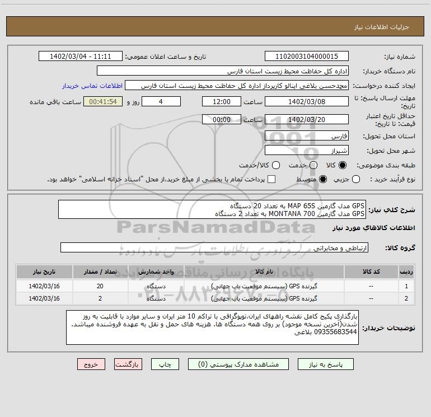Select the 'کالا/خدمت' radio button
The width and height of the screenshot is (431, 417).
click(x=276, y=165)
